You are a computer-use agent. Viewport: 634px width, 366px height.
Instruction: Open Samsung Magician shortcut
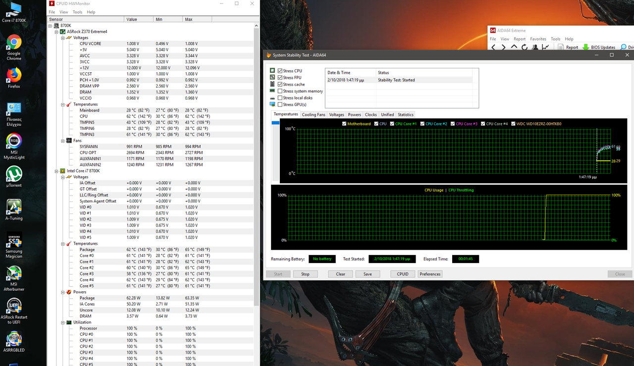(14, 245)
